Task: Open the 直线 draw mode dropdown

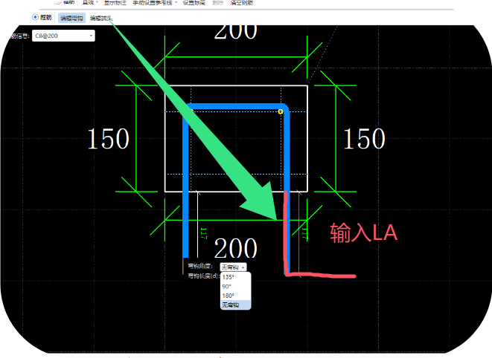Action: point(89,2)
